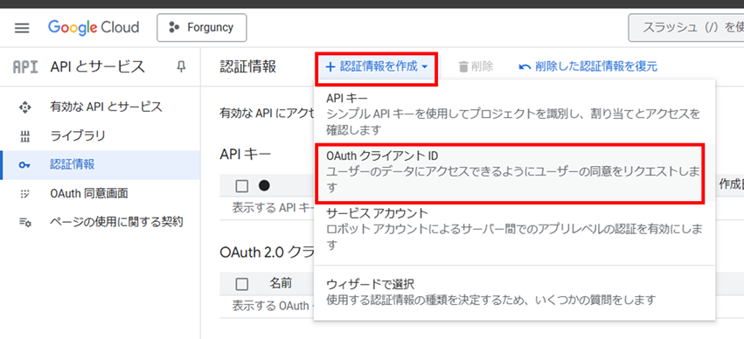
Task: Click the Google Cloud logo
Action: [x=94, y=27]
